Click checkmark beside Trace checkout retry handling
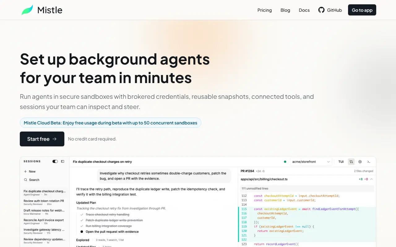The width and height of the screenshot is (396, 247). [x=82, y=215]
